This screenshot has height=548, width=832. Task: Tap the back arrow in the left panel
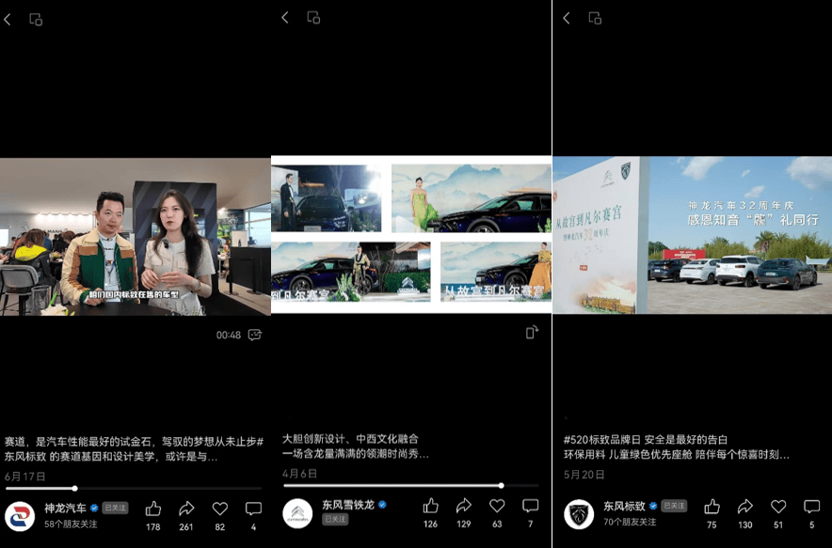click(x=8, y=20)
